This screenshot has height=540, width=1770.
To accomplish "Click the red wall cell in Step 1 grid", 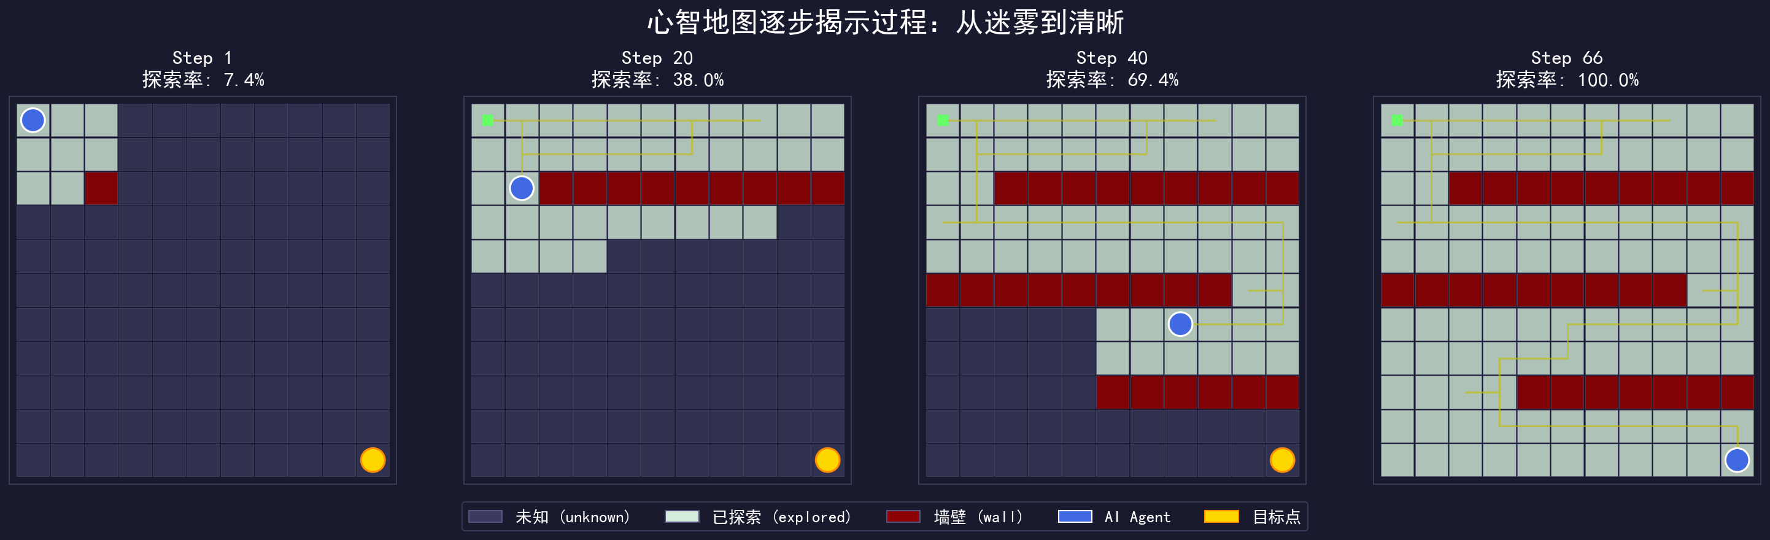I will click(x=101, y=188).
